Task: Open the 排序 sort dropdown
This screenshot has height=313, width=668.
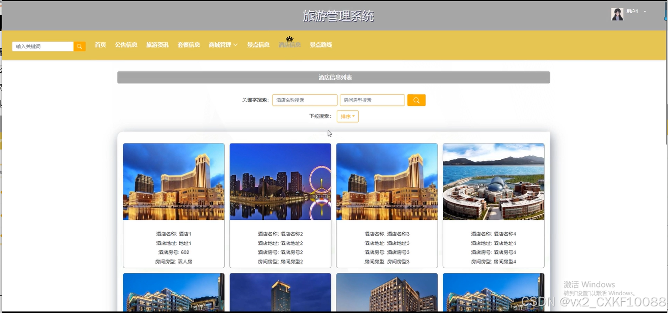Action: click(348, 117)
